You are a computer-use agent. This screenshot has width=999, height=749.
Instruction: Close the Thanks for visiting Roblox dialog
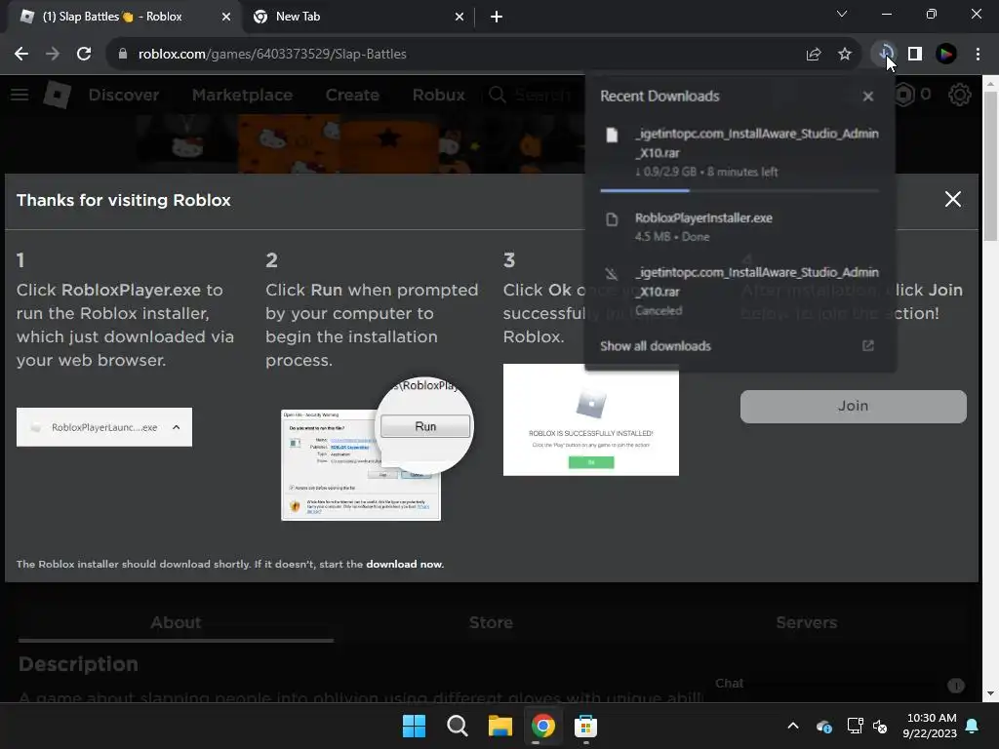(952, 199)
